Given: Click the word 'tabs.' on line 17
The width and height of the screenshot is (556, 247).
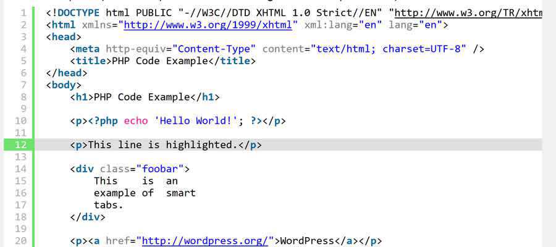Looking at the screenshot, I should tap(109, 204).
